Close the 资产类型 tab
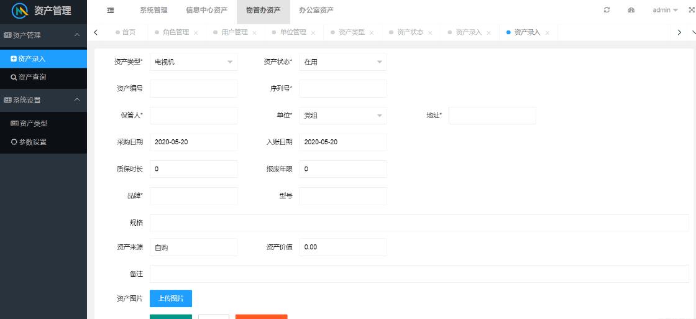This screenshot has width=696, height=319. [x=372, y=33]
